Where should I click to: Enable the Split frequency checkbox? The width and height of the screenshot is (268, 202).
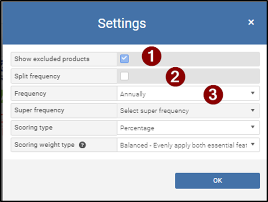point(124,77)
